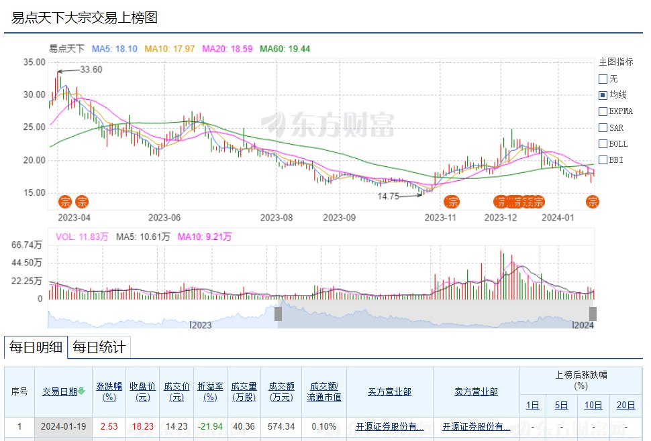The image size is (651, 441).
Task: Sort by 买方营业部 column header
Action: click(389, 391)
